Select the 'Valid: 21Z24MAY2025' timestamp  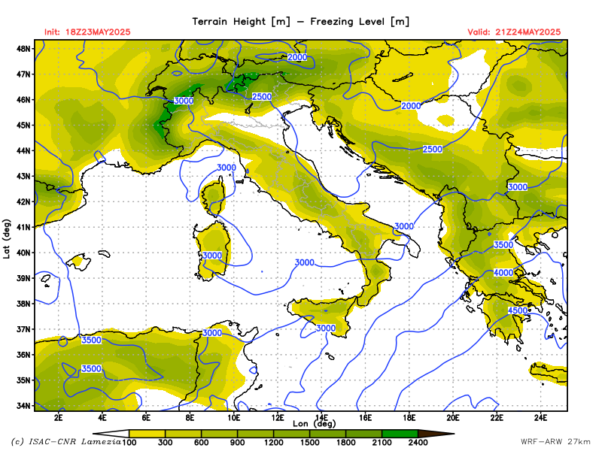[514, 32]
